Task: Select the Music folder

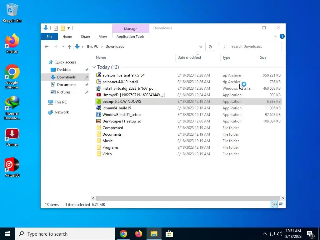Action: (107, 141)
